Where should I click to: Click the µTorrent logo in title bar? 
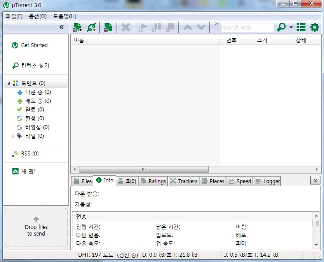click(6, 5)
